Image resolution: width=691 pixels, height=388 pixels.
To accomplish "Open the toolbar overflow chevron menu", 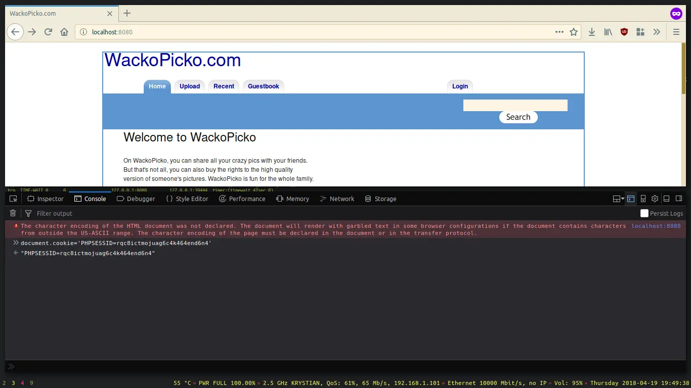I will 657,32.
